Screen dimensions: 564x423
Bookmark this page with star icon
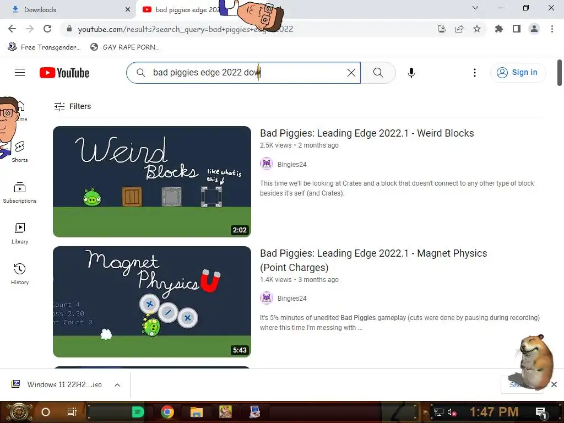coord(477,29)
